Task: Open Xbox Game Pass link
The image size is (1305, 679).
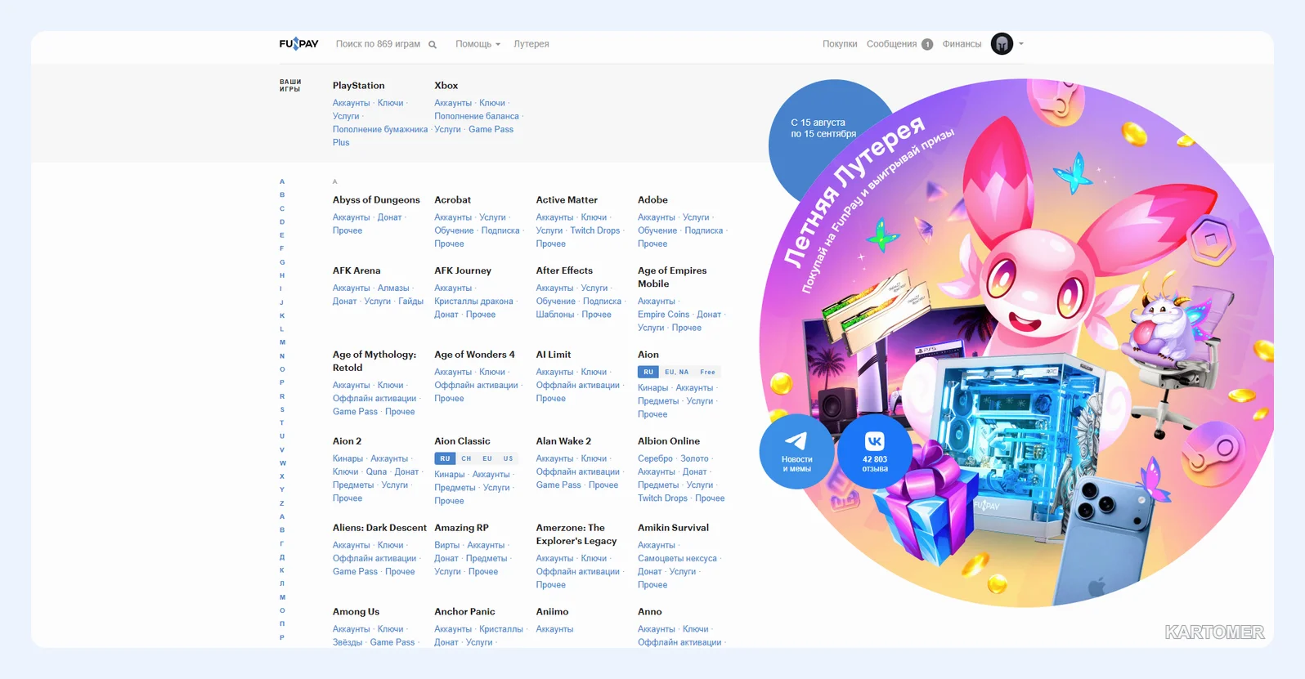Action: pyautogui.click(x=491, y=129)
